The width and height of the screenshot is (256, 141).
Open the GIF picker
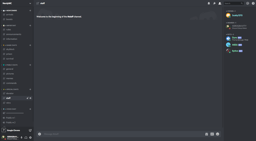click(x=212, y=134)
